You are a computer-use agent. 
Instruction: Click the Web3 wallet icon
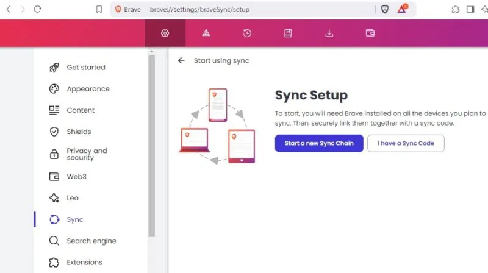54,176
